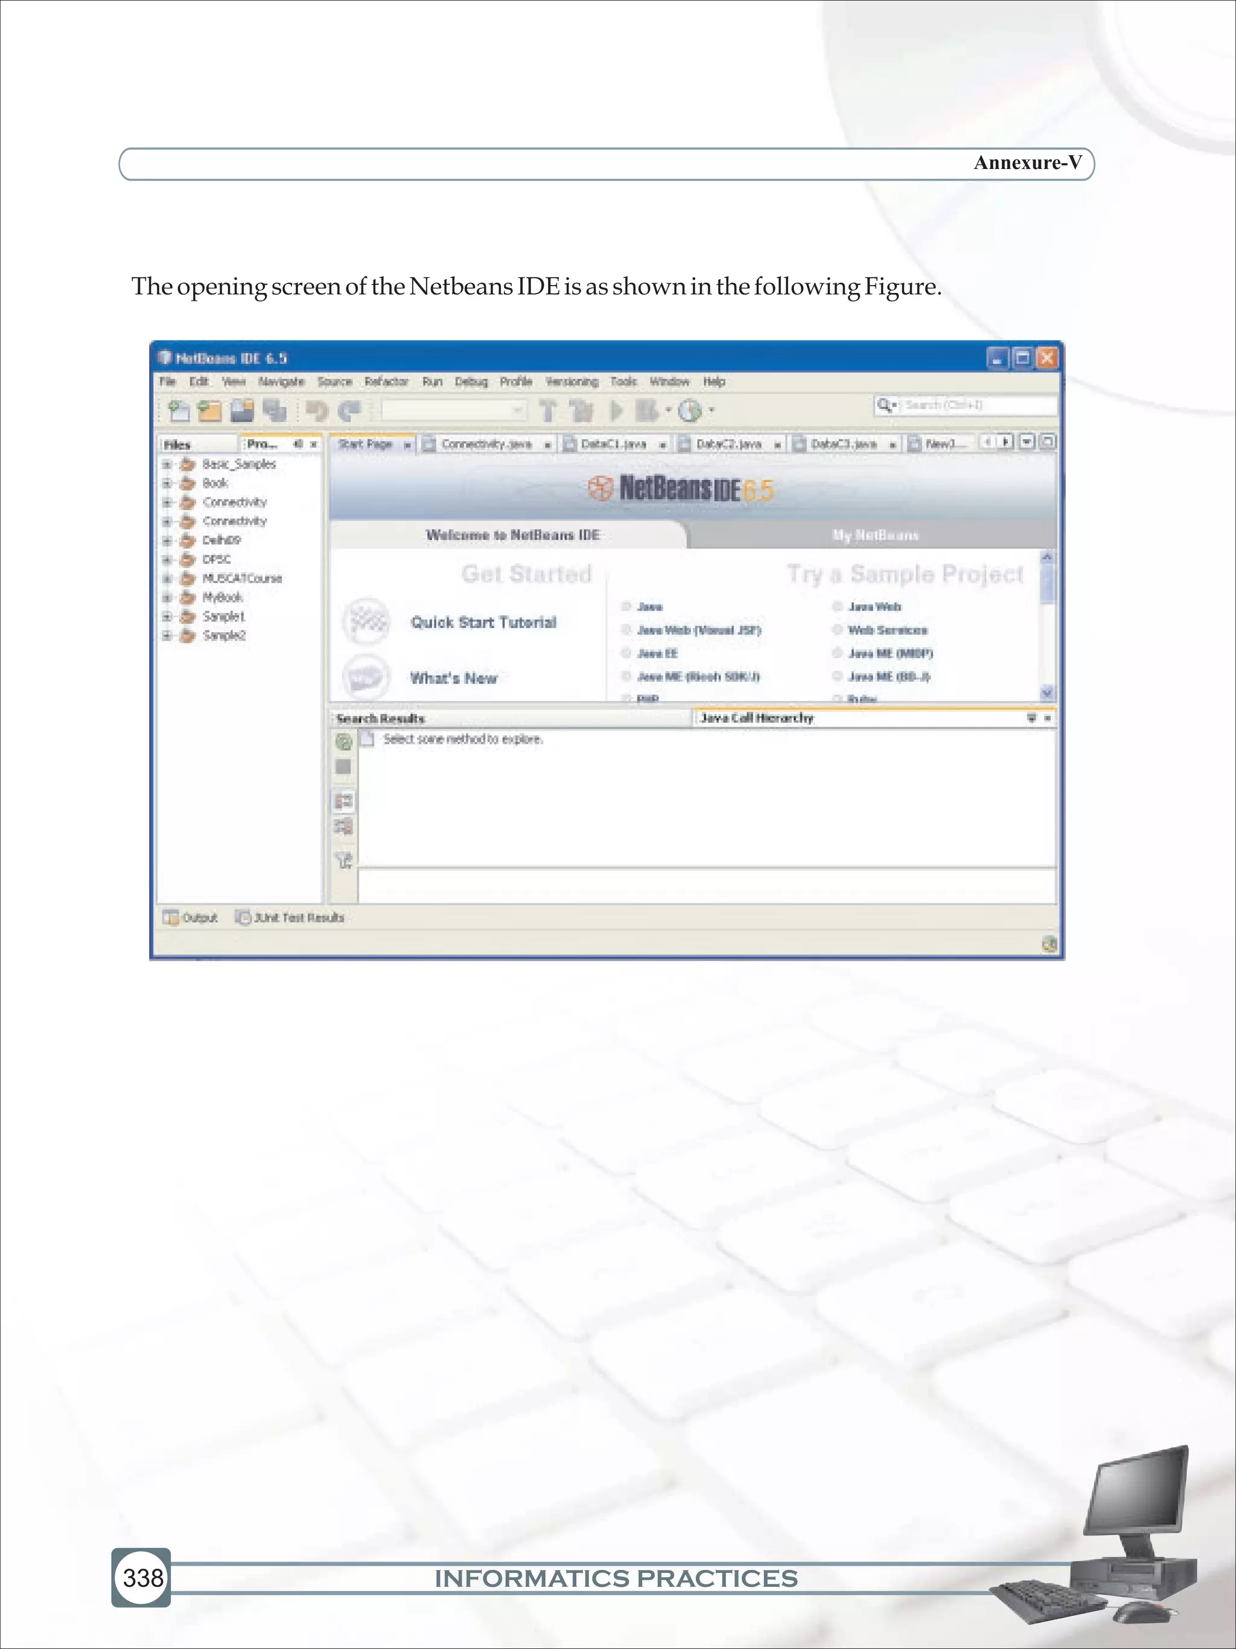Screen dimensions: 1236x1649
Task: Expand the Basic_Samples project node
Action: (167, 464)
